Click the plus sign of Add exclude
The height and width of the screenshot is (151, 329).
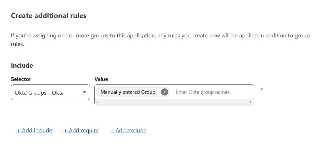point(112,131)
